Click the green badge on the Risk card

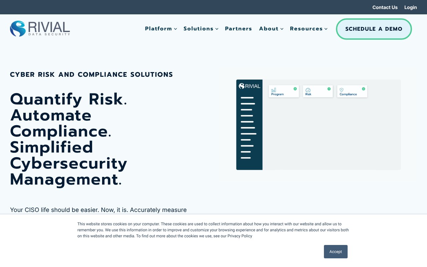[x=329, y=88]
